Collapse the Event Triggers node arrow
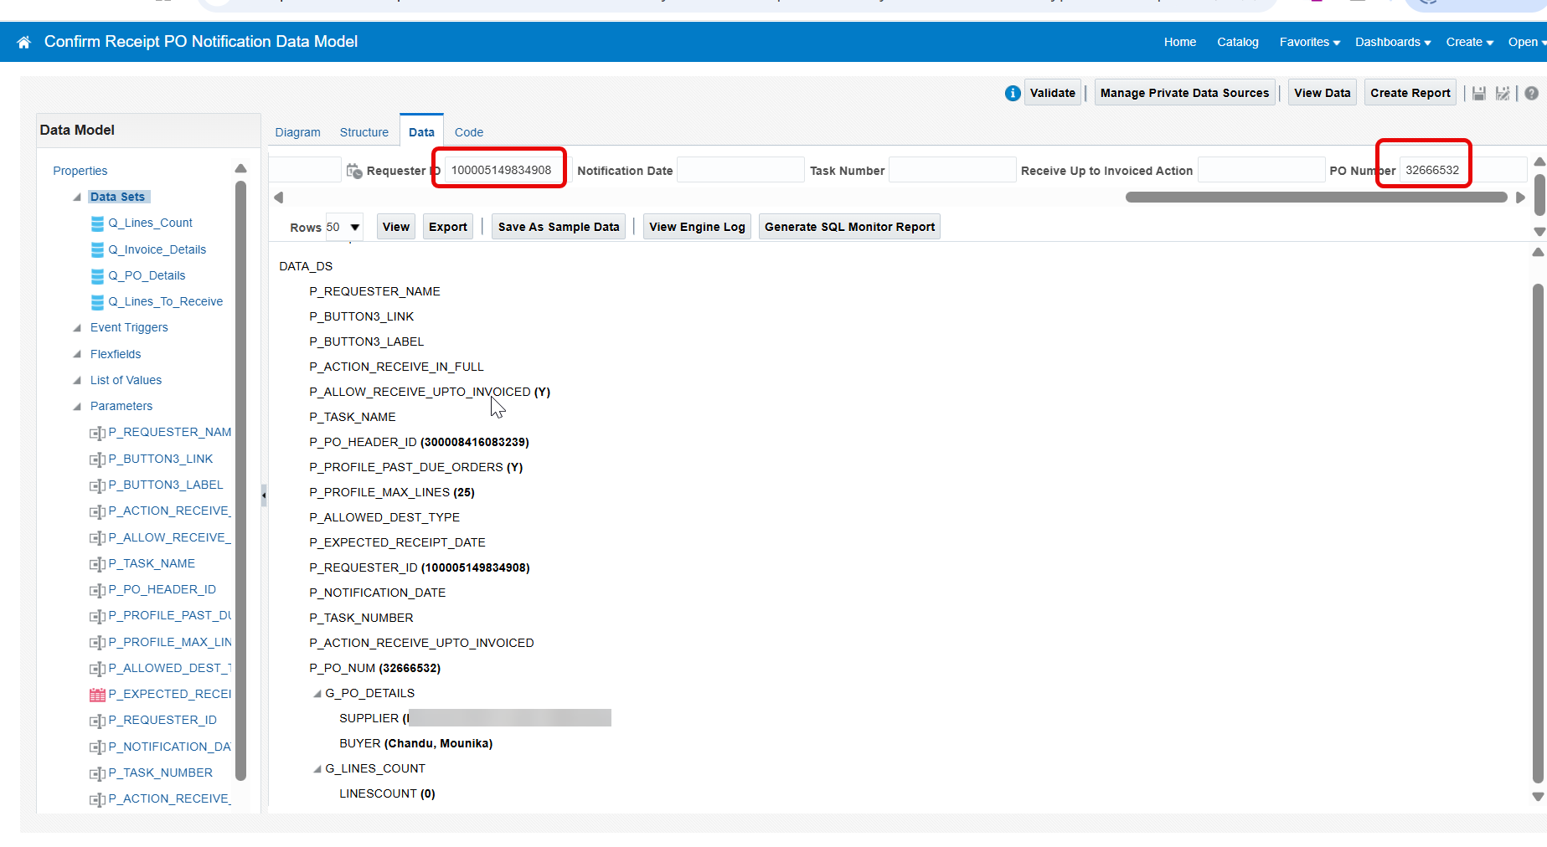The width and height of the screenshot is (1547, 847). [77, 328]
